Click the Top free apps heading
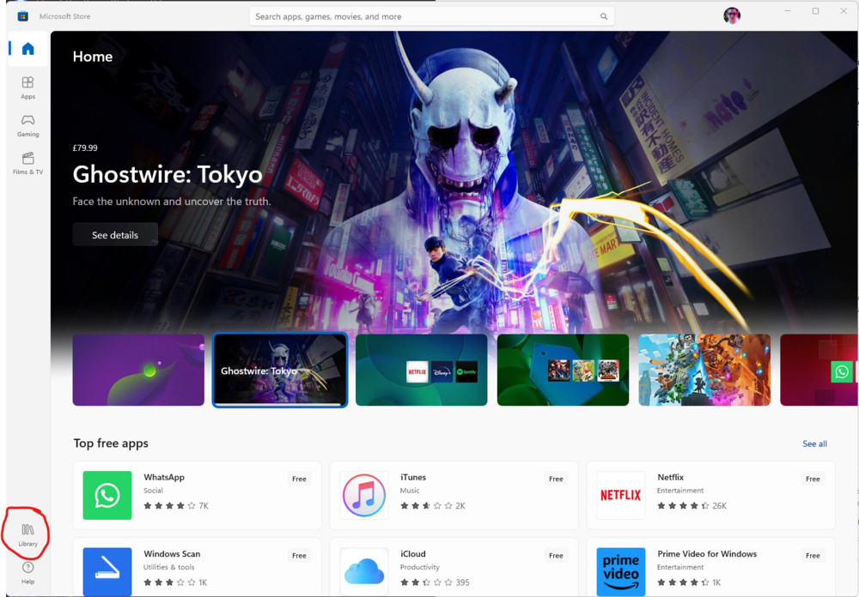The height and width of the screenshot is (597, 859). click(x=111, y=443)
